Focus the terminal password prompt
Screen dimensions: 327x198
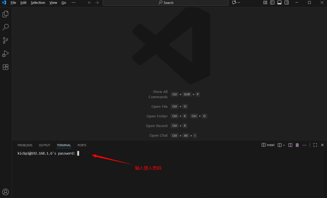(x=48, y=153)
